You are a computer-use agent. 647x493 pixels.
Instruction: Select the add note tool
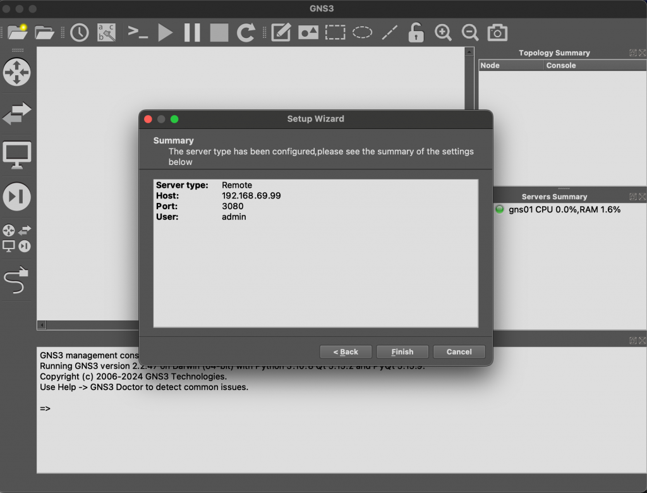(x=281, y=32)
